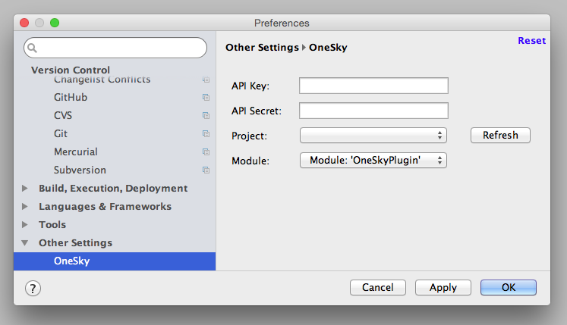Image resolution: width=567 pixels, height=325 pixels.
Task: Click the Apply button
Action: pos(443,287)
